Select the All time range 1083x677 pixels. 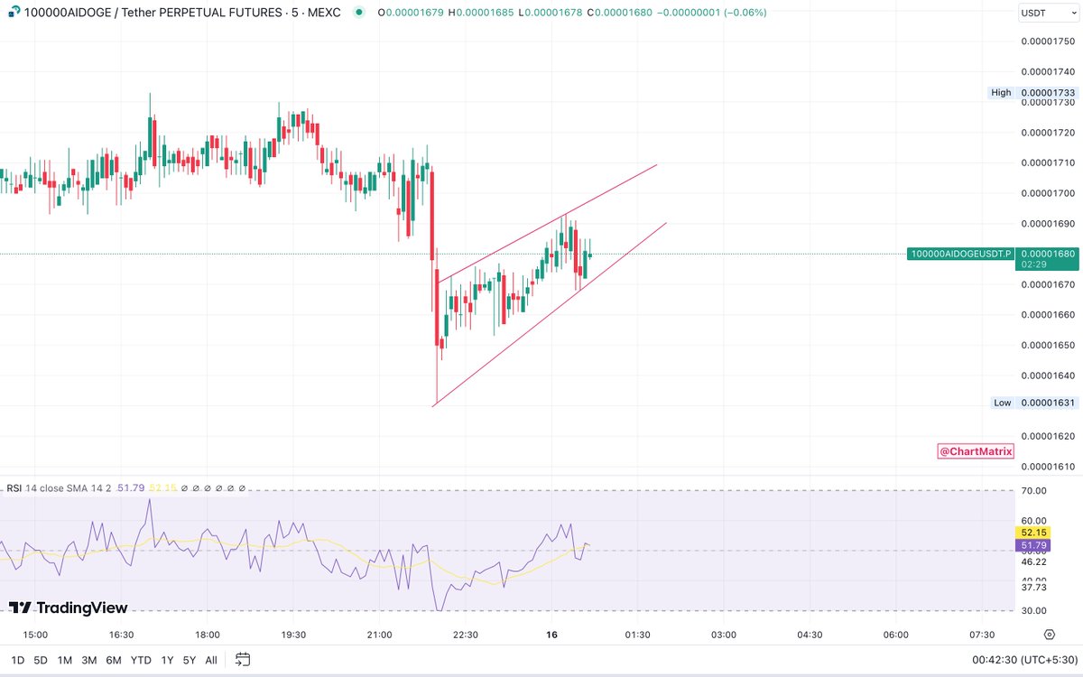point(210,660)
